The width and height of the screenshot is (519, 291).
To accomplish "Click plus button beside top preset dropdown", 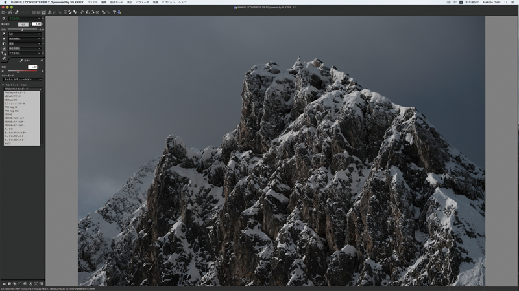I will coord(43,19).
